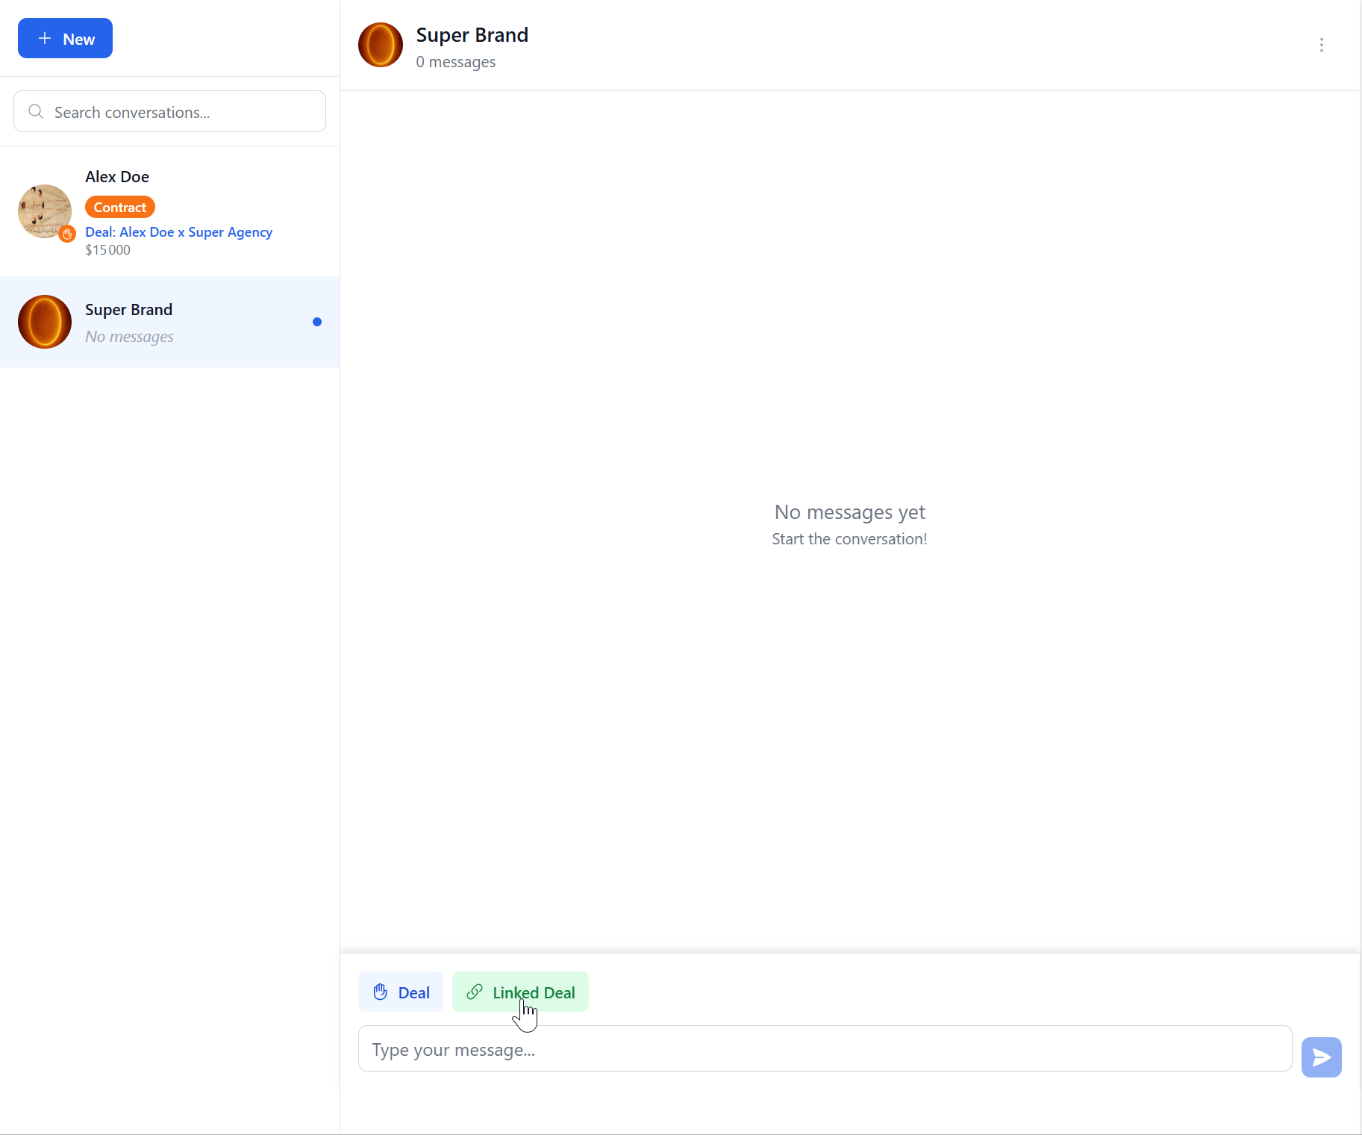Click the Start the conversation! text
This screenshot has height=1135, width=1362.
pos(849,539)
